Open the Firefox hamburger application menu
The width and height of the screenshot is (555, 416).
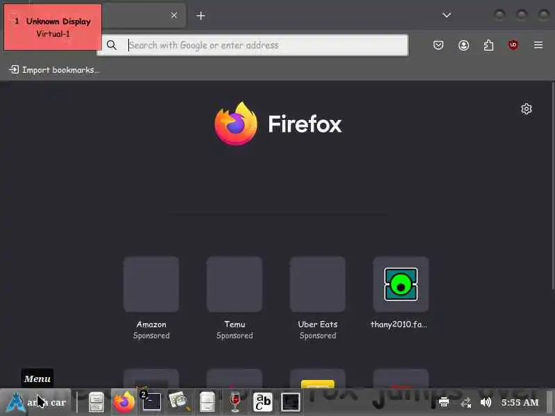538,45
